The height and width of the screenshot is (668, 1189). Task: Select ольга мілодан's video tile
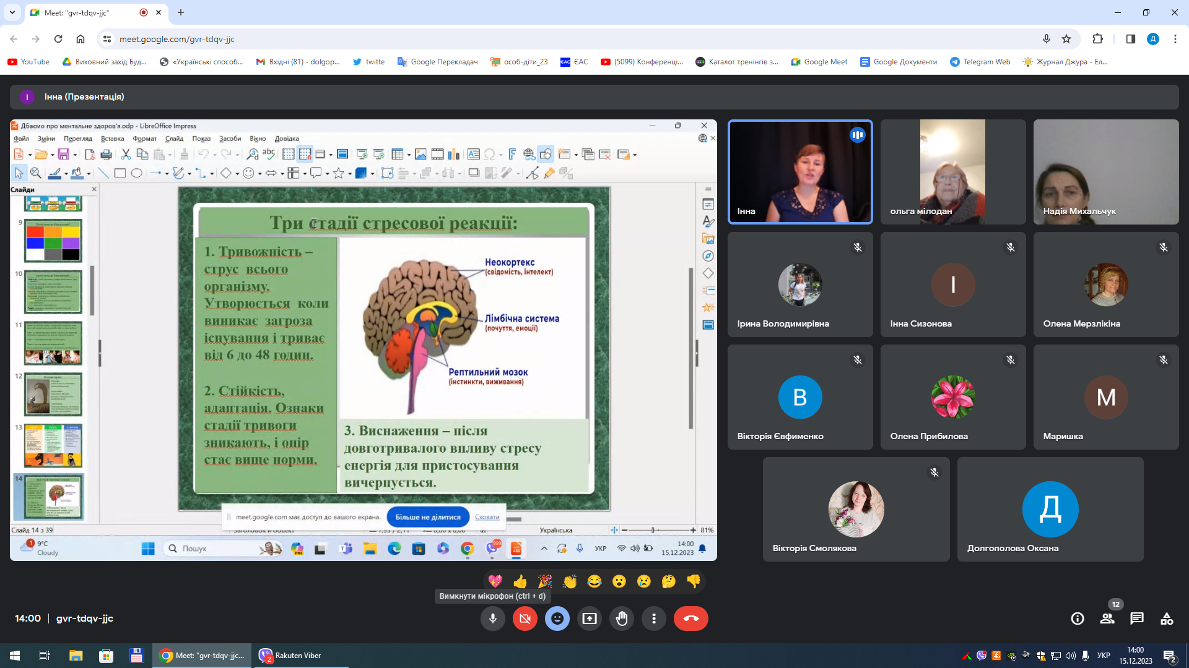[953, 172]
